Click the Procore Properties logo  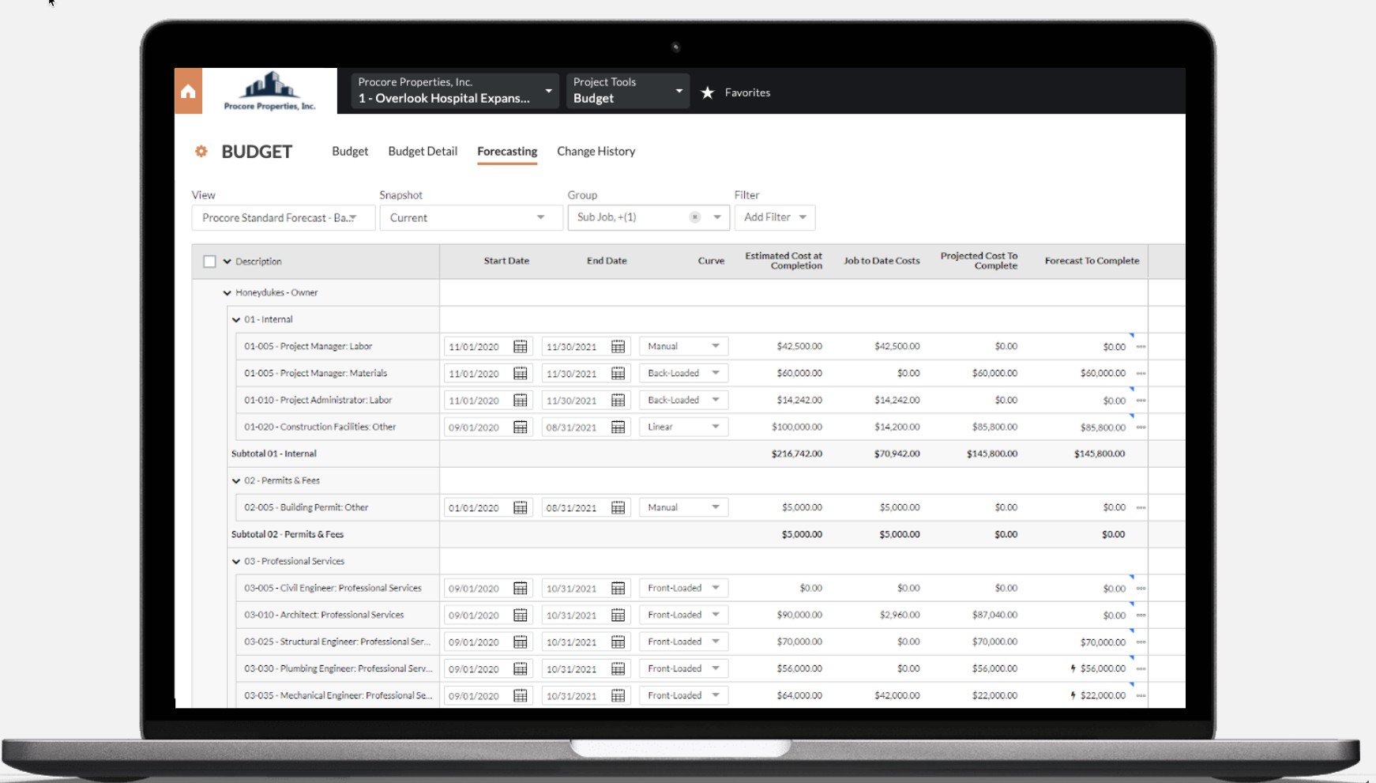click(x=269, y=92)
